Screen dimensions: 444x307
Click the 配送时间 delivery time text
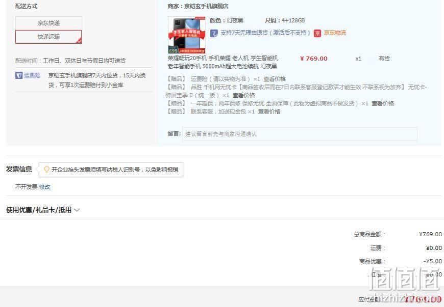coord(70,61)
